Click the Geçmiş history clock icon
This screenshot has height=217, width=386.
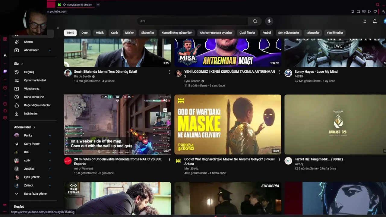[17, 72]
